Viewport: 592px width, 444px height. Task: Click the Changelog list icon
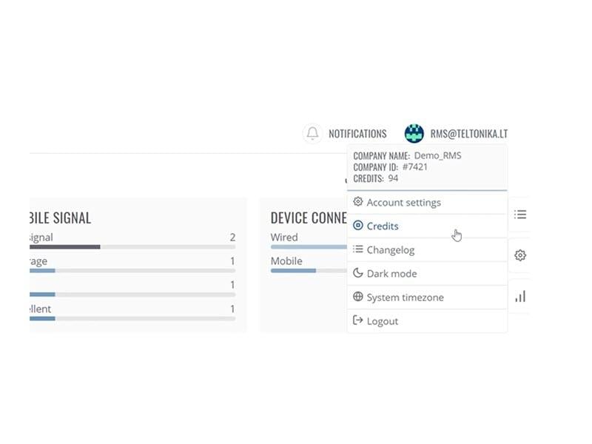[358, 249]
